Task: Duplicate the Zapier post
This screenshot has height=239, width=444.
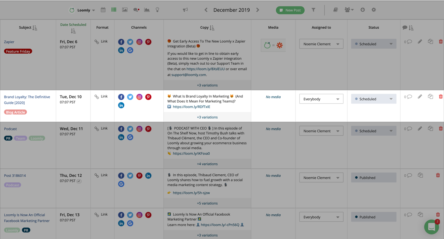Action: 430,42
